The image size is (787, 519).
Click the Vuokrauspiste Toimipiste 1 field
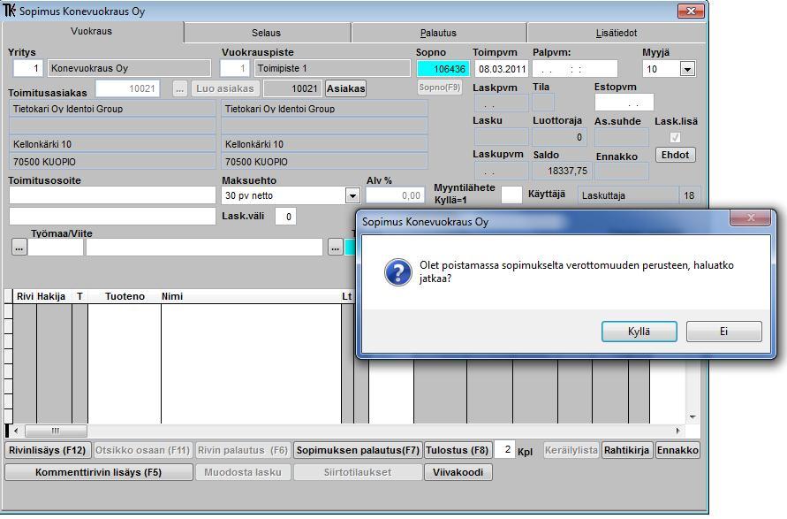[332, 68]
